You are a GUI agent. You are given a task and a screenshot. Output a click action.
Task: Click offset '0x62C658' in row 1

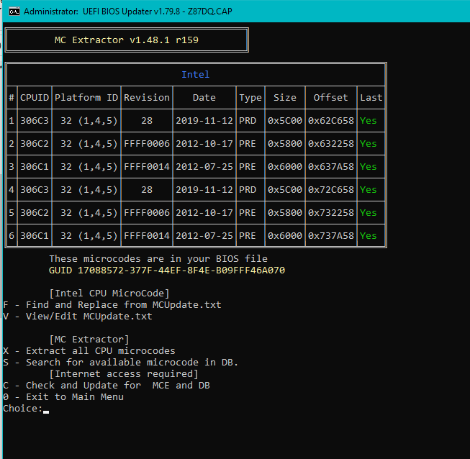point(331,121)
